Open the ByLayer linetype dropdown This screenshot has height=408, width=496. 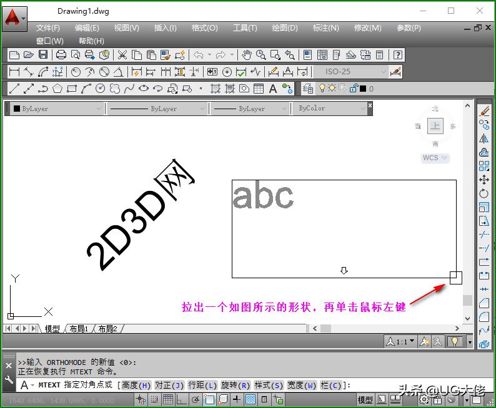(x=157, y=109)
